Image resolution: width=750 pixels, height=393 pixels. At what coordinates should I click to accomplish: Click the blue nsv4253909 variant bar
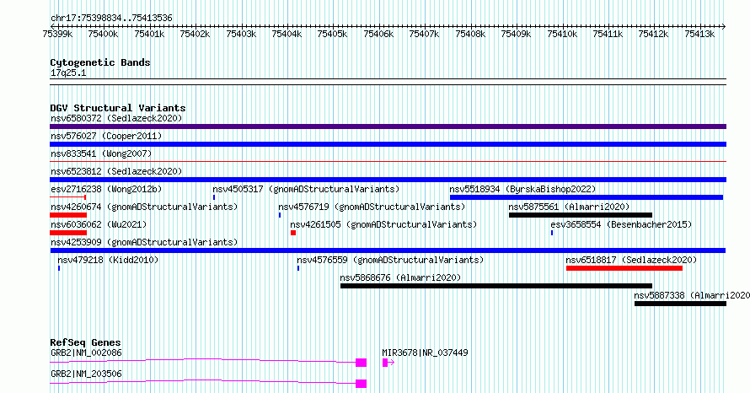[388, 250]
